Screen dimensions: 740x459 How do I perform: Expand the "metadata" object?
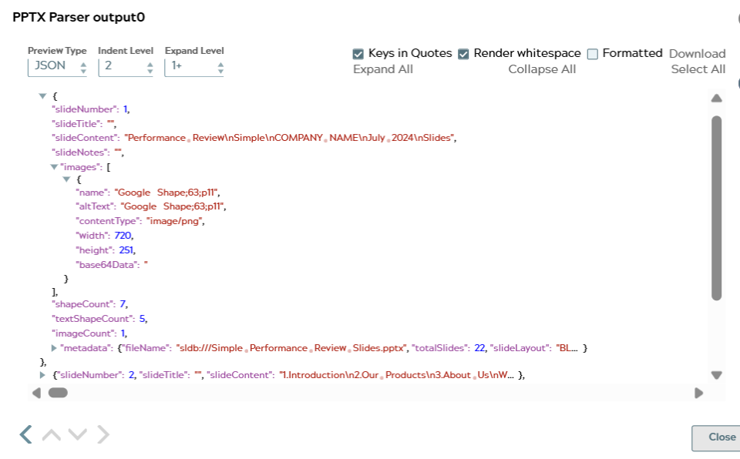(54, 348)
